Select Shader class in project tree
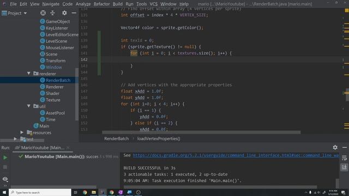 (52, 93)
